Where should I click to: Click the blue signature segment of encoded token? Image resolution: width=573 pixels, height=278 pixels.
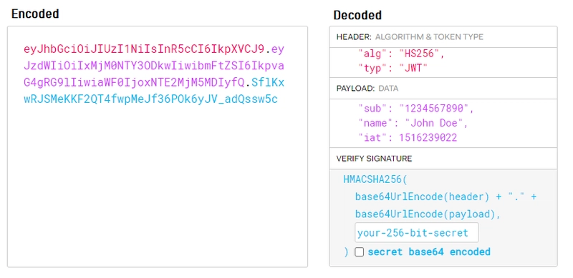pyautogui.click(x=150, y=99)
